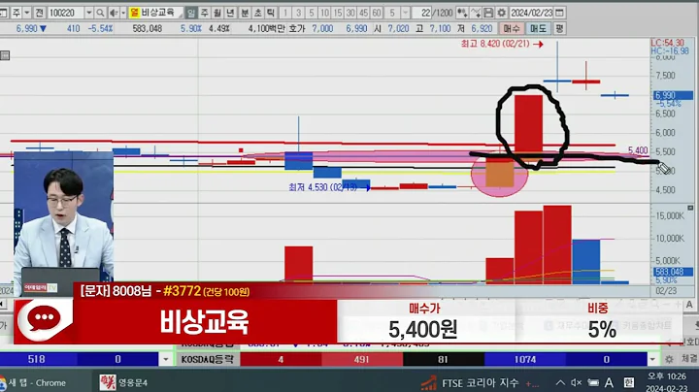699x392 pixels.
Task: Click the chart menu icon at upper left
Action: pos(5,55)
